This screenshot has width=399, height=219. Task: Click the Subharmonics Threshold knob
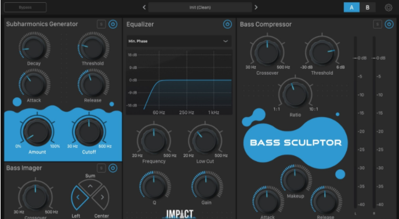click(x=93, y=48)
